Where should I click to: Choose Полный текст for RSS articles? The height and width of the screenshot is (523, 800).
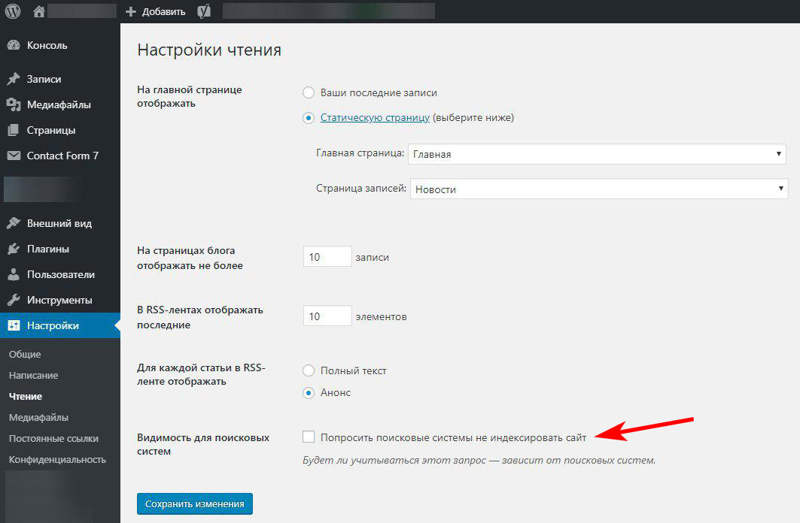coord(309,370)
